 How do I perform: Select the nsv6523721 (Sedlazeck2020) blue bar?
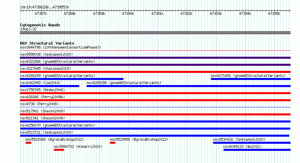click(x=154, y=136)
